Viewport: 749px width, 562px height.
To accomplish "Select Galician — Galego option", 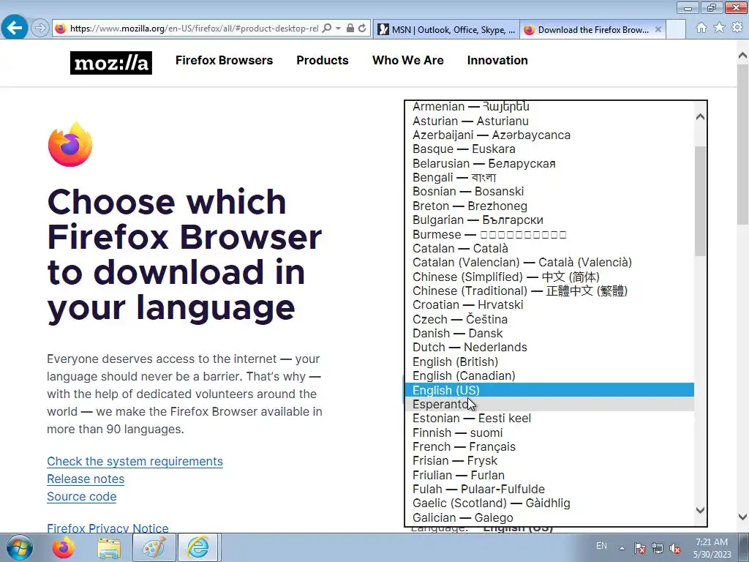I will (549, 517).
